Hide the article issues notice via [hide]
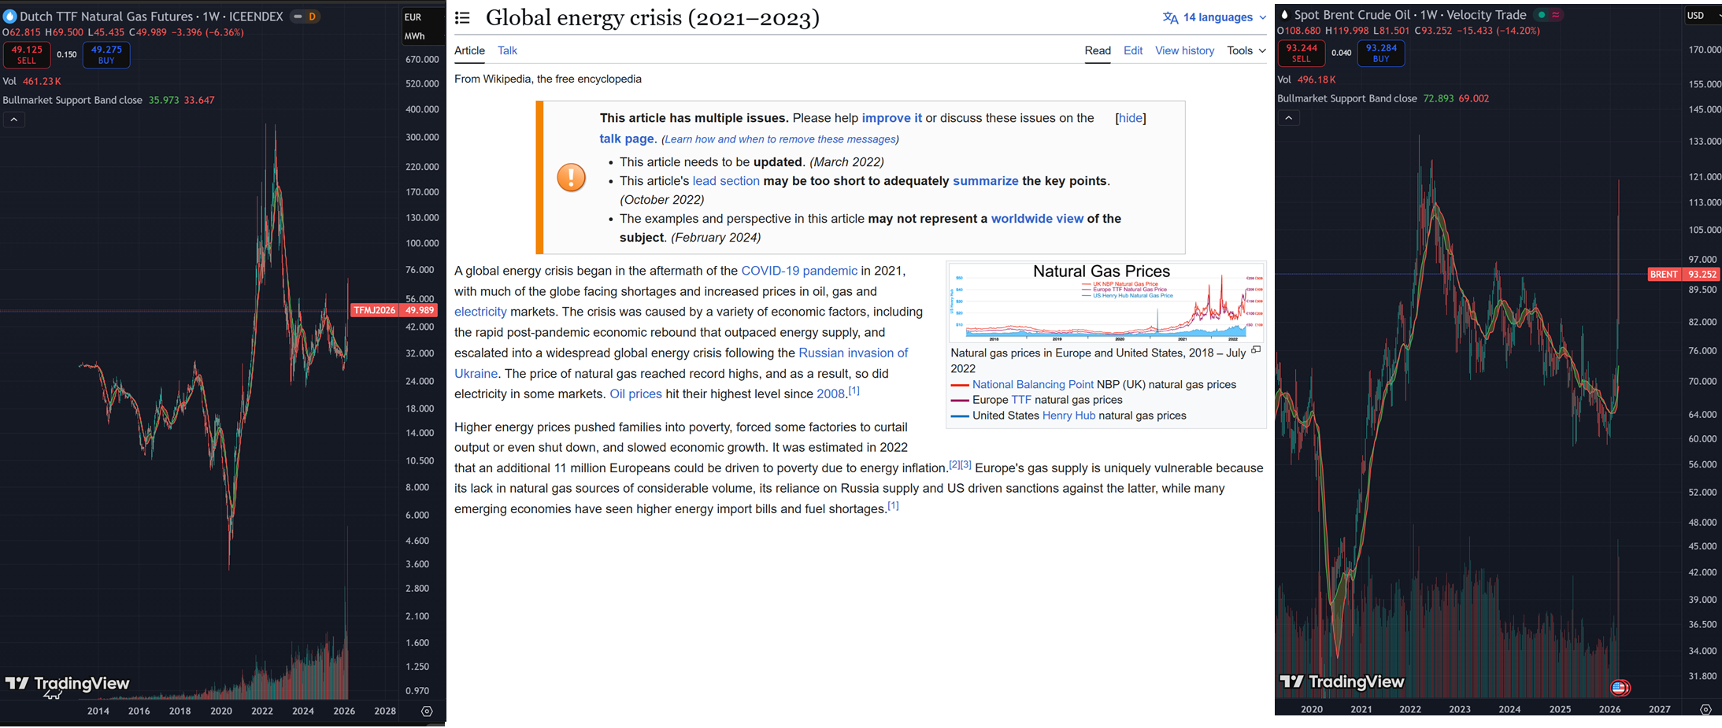This screenshot has height=728, width=1722. [1131, 118]
